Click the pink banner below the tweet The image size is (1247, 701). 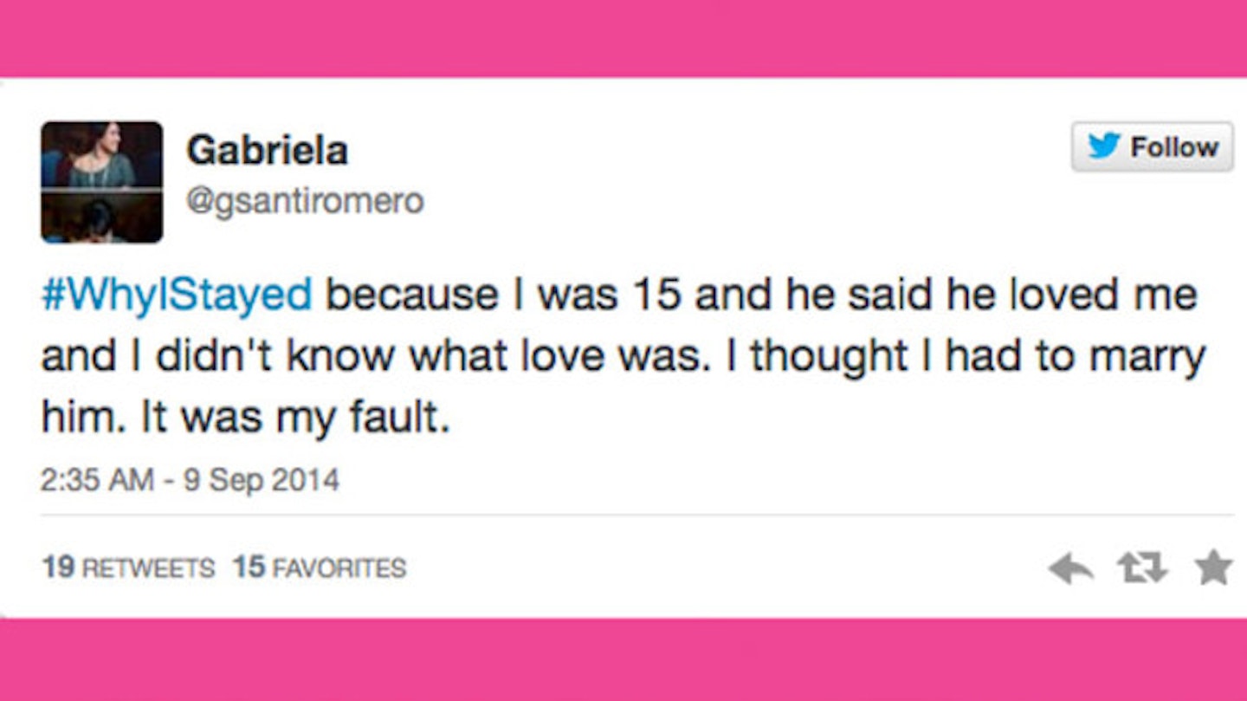(x=623, y=659)
